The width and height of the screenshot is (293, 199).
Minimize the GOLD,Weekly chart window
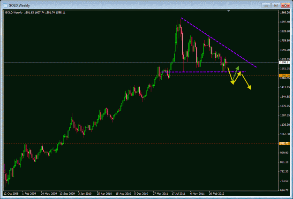coord(266,6)
